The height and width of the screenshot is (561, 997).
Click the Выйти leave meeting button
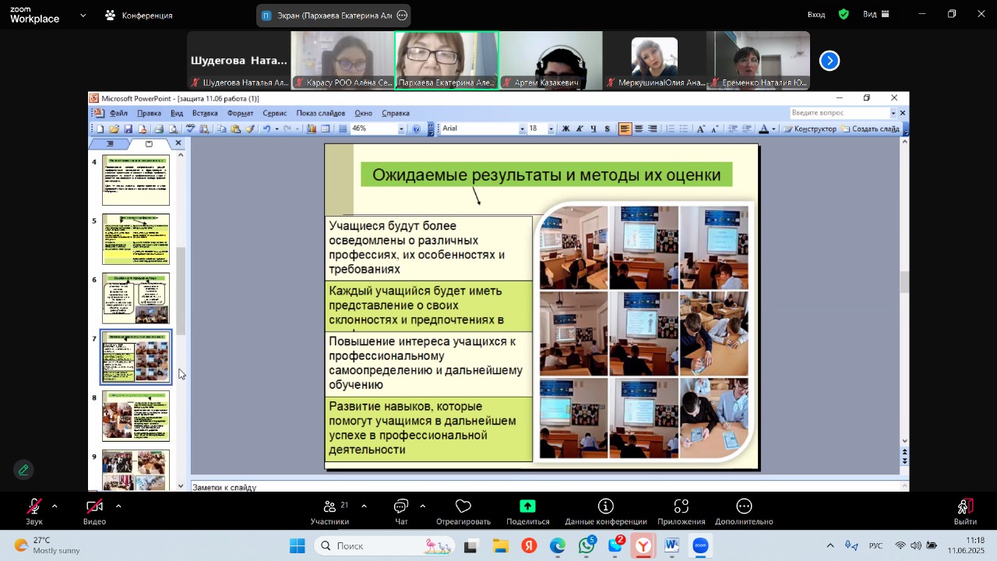(965, 510)
